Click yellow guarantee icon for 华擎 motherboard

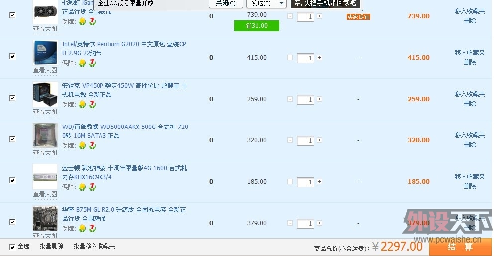point(82,229)
